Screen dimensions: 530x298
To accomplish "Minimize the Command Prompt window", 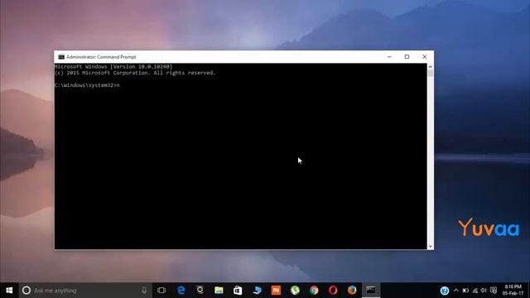I will pos(389,57).
